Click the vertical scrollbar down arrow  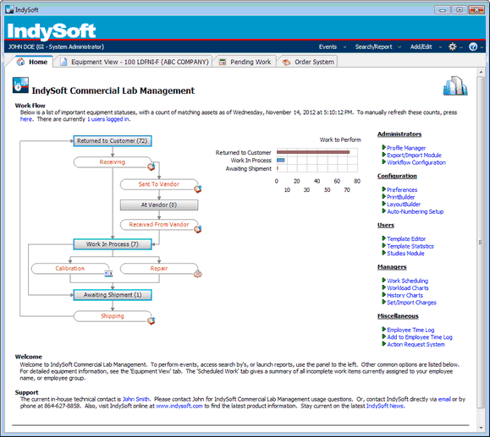481,428
